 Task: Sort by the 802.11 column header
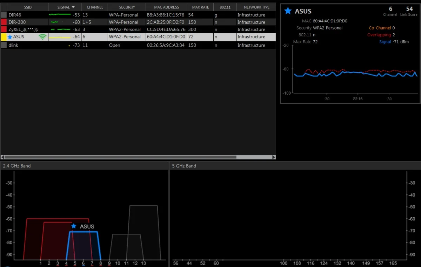pyautogui.click(x=225, y=7)
